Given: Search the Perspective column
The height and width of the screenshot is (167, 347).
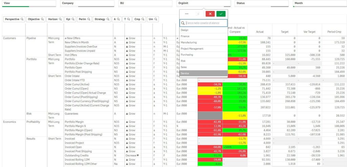Looking at the screenshot, I should pos(14,19).
